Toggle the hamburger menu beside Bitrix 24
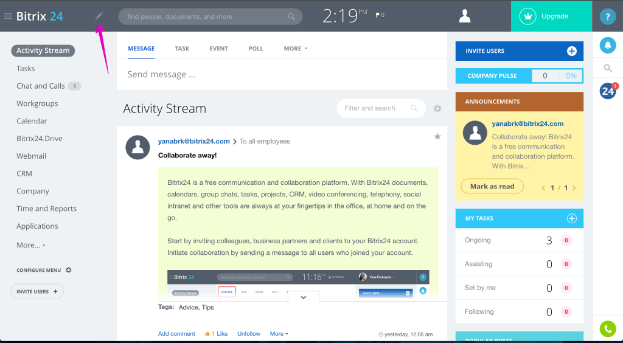Viewport: 623px width, 343px height. click(x=8, y=16)
